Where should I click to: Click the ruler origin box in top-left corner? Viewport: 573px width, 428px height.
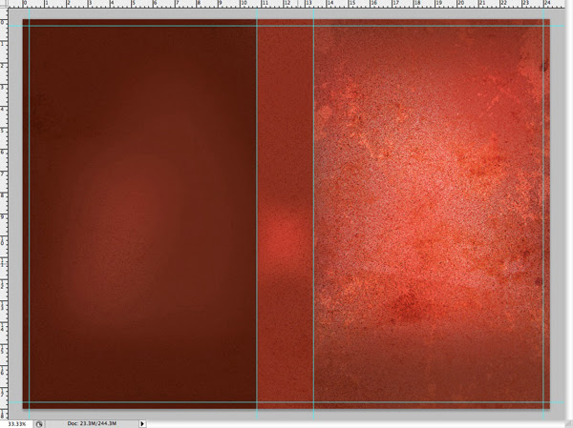(x=4, y=4)
